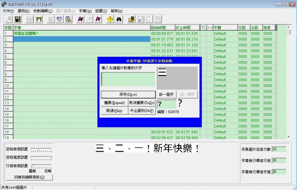Click the 切換到編輯面板(Q) button
This screenshot has height=190, width=297.
click(30, 177)
